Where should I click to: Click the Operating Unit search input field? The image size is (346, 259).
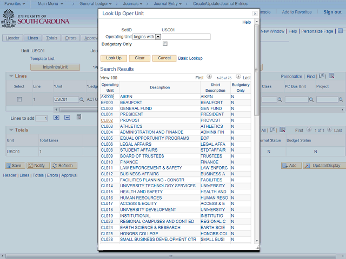[x=186, y=37]
